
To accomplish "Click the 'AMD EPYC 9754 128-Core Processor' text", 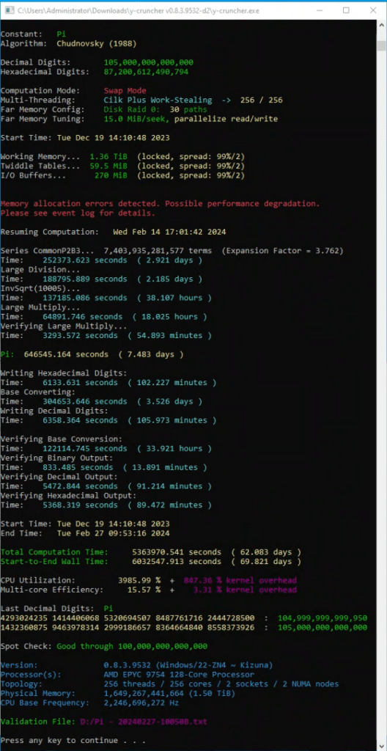I will [x=179, y=675].
